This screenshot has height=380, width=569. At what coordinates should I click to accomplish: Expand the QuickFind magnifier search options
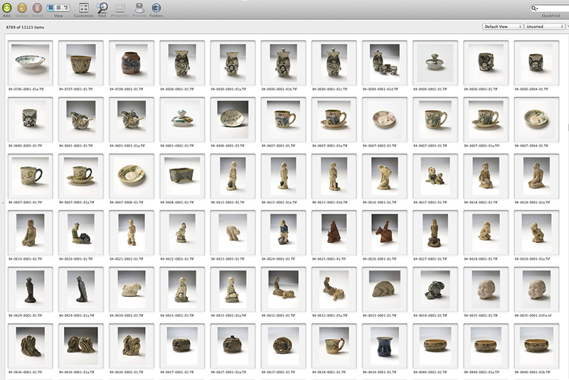click(x=534, y=8)
